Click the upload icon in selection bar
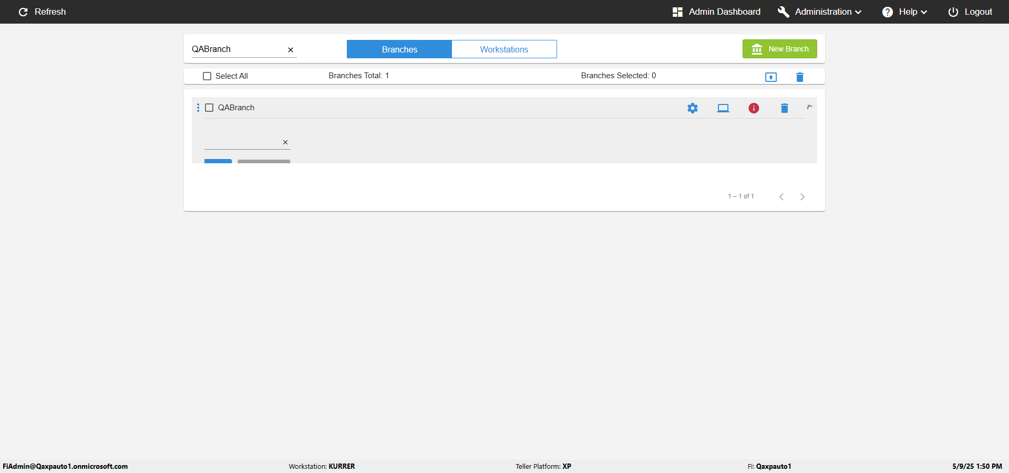 [771, 77]
